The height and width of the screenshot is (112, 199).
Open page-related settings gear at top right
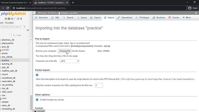pyautogui.click(x=196, y=13)
